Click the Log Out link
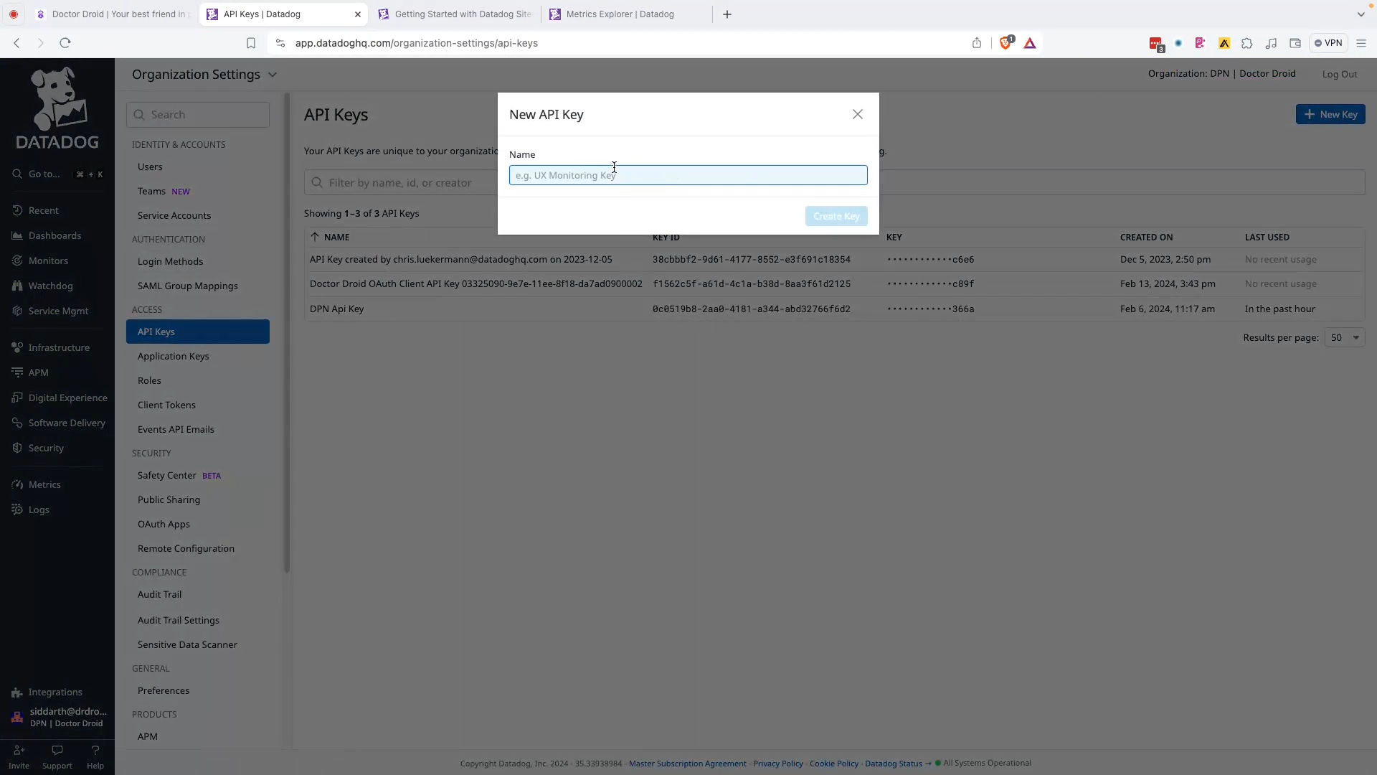This screenshot has height=775, width=1377. [x=1339, y=74]
